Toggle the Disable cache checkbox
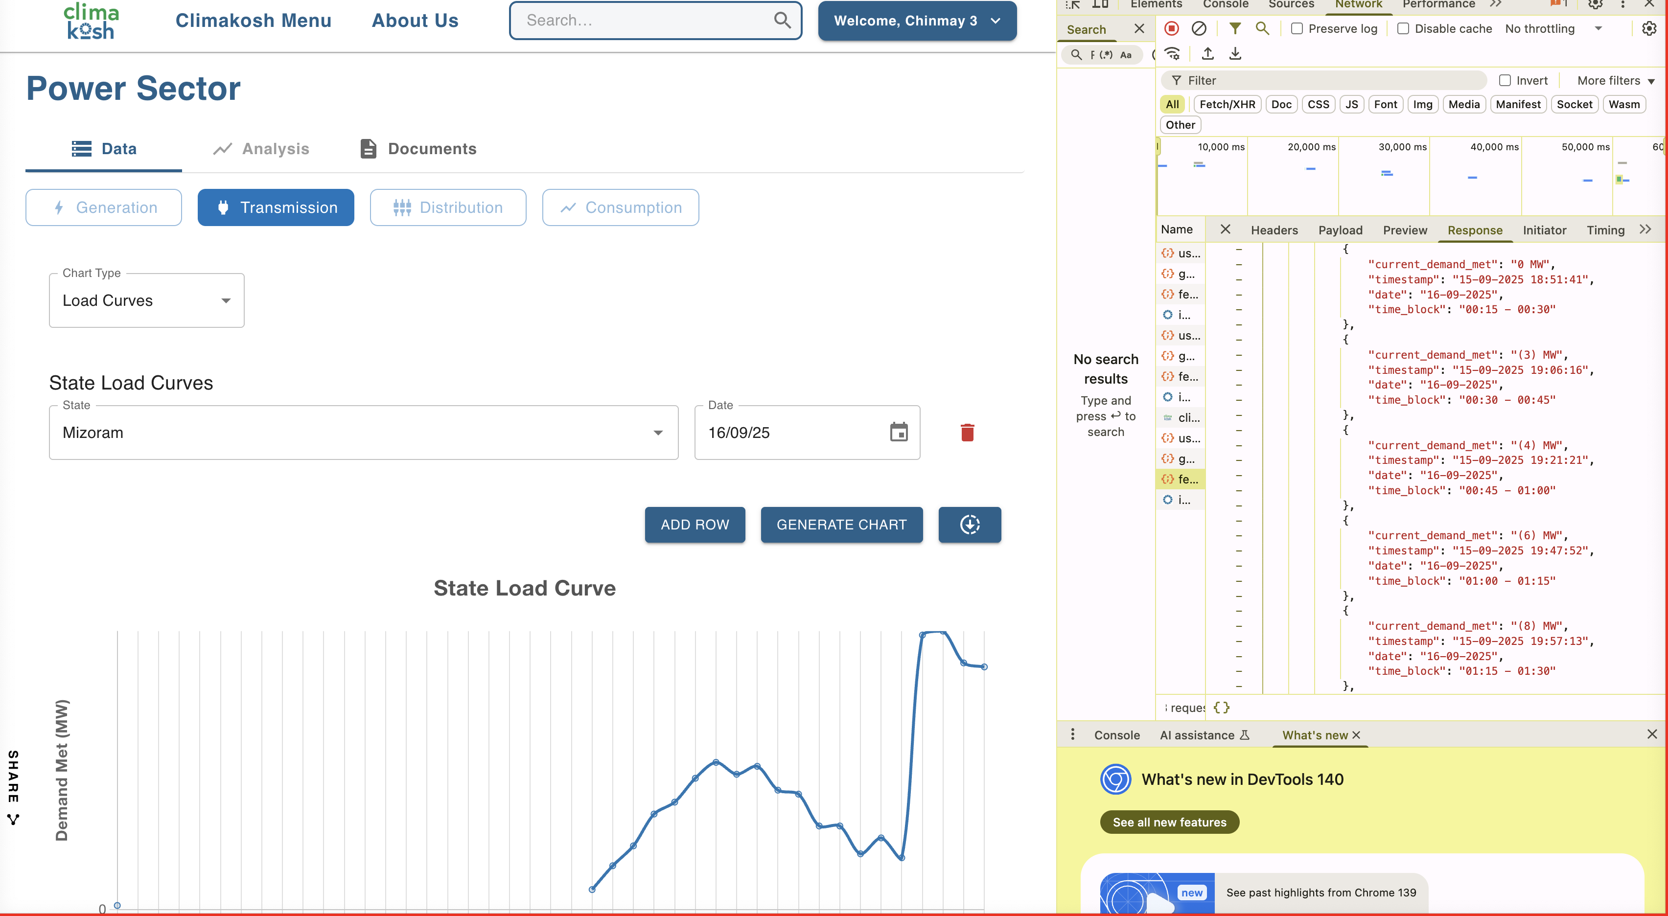The image size is (1668, 916). [x=1403, y=28]
